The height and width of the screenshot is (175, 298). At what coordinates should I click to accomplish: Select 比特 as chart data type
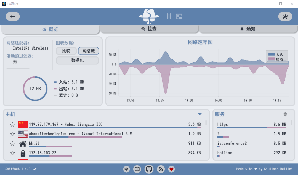[x=66, y=51]
